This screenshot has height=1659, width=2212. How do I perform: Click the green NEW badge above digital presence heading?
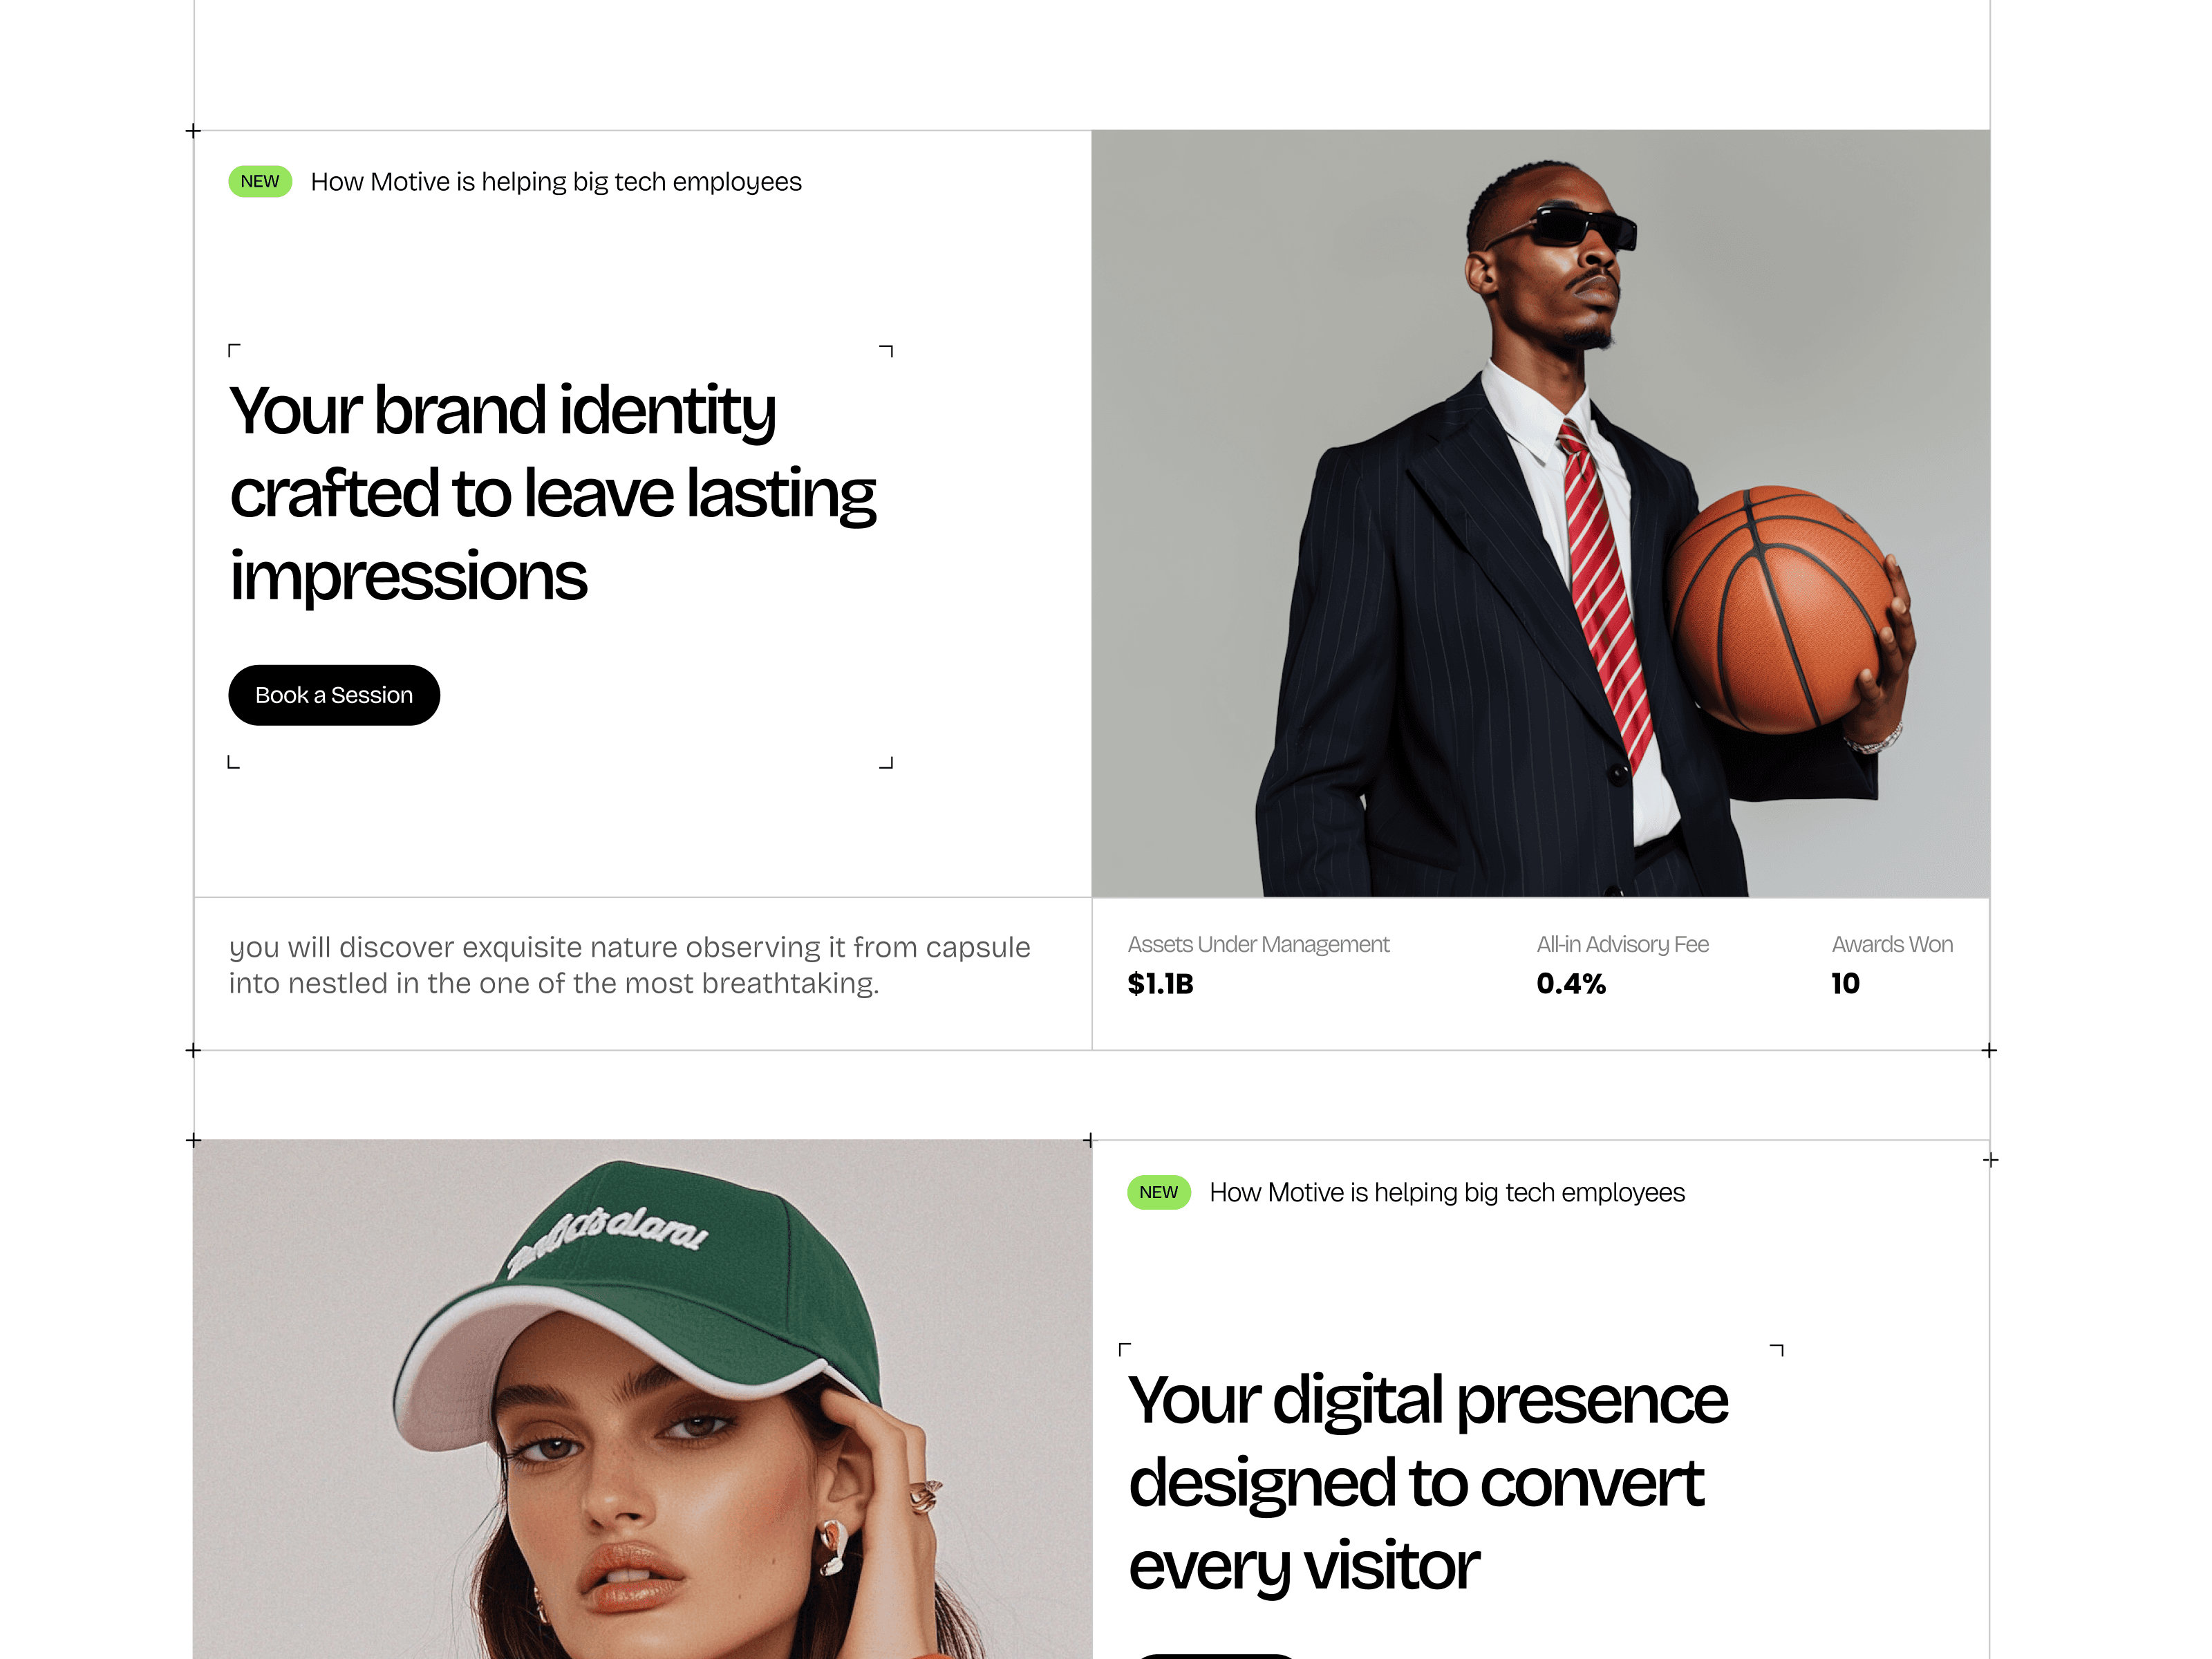[x=1159, y=1192]
